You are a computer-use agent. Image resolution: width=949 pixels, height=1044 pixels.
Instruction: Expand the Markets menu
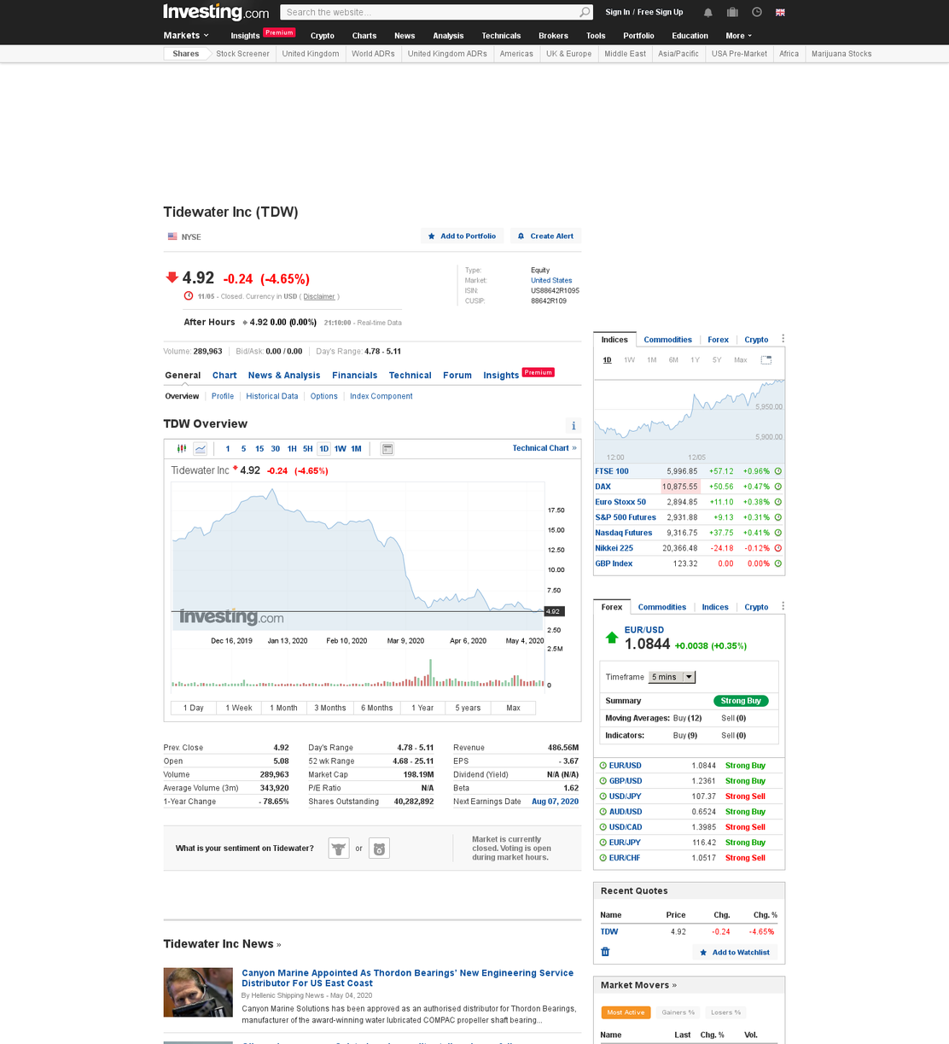[x=186, y=36]
